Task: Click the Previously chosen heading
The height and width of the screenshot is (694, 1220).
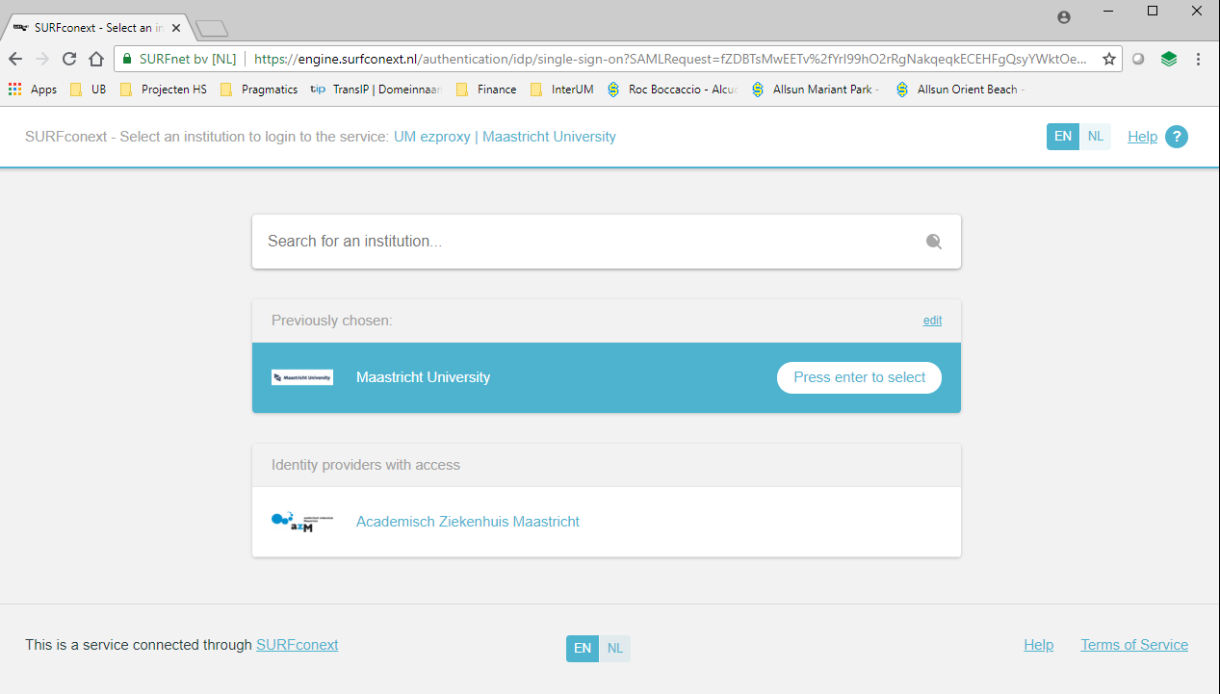Action: click(x=332, y=321)
